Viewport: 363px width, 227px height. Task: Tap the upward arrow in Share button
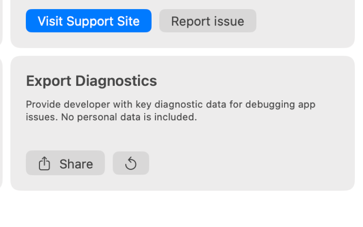(44, 161)
